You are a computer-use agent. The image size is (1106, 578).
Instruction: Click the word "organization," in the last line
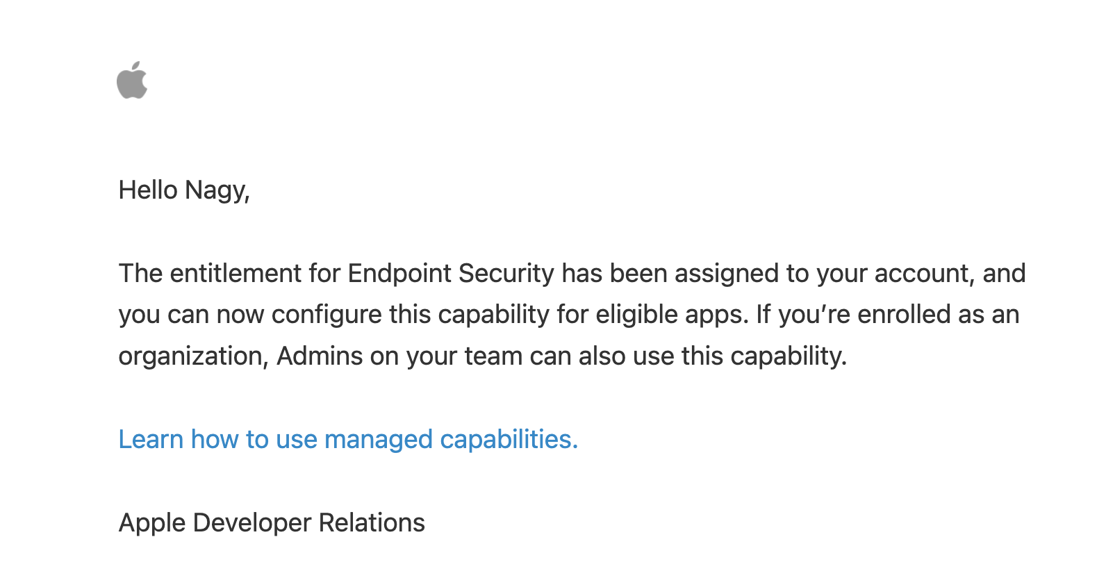193,356
